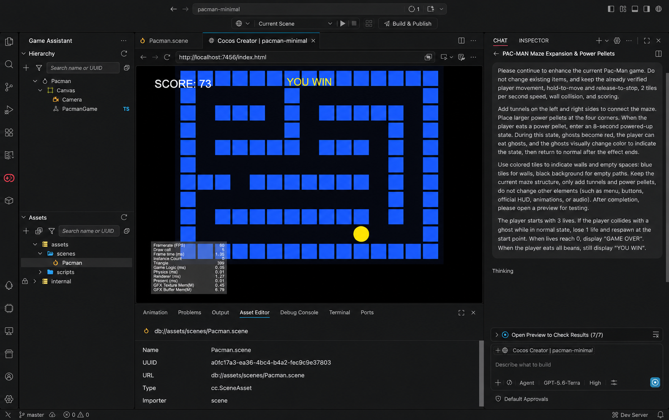Viewport: 669px width, 420px height.
Task: Open the globe platform dropdown
Action: pyautogui.click(x=243, y=24)
